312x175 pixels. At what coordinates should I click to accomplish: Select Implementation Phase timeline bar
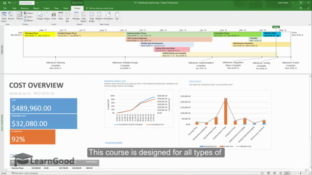click(169, 35)
